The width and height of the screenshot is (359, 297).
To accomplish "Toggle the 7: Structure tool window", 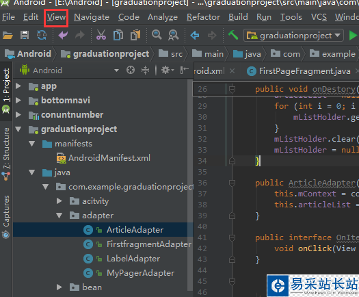I will tap(6, 153).
